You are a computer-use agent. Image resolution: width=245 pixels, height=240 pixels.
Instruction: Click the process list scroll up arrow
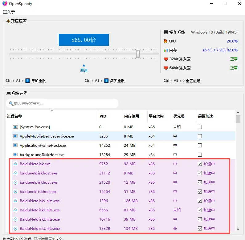point(238,113)
